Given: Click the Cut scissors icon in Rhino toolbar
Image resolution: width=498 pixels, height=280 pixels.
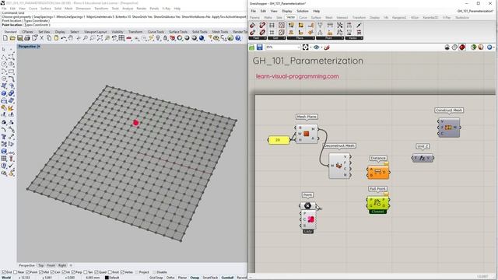Looking at the screenshot, I should point(41,38).
